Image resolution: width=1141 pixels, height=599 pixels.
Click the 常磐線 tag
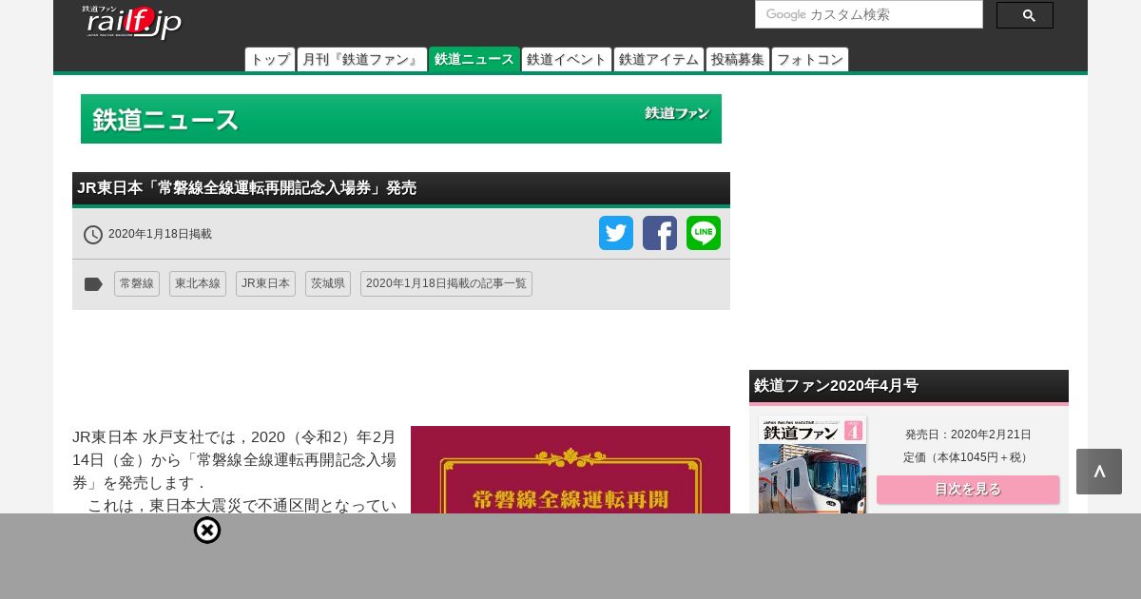click(137, 283)
